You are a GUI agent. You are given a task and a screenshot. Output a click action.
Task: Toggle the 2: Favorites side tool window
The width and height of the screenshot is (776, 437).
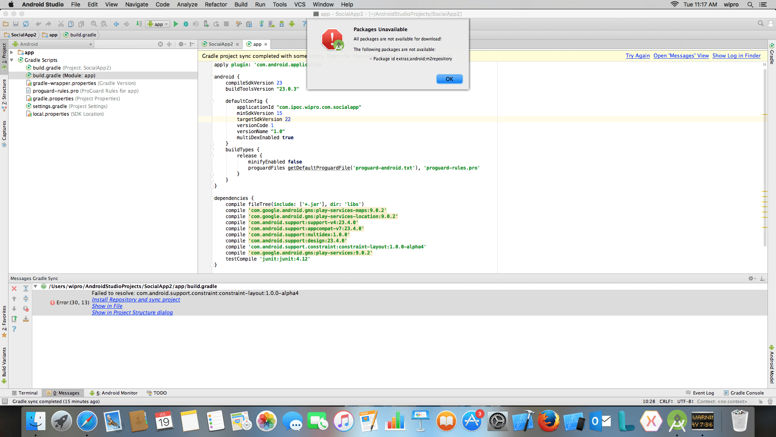pyautogui.click(x=4, y=321)
